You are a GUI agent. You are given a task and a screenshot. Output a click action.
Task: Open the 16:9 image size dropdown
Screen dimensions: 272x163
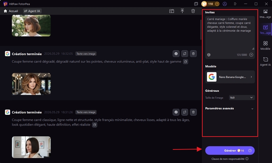pyautogui.click(x=242, y=98)
